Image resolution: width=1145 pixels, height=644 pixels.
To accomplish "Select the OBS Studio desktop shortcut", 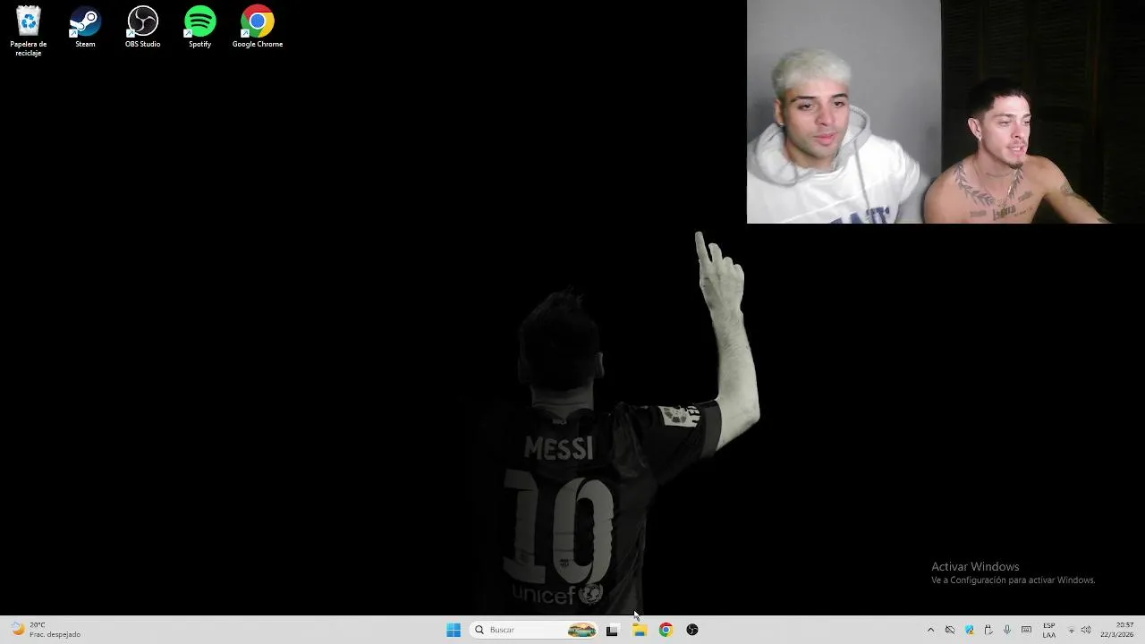I will 142,27.
